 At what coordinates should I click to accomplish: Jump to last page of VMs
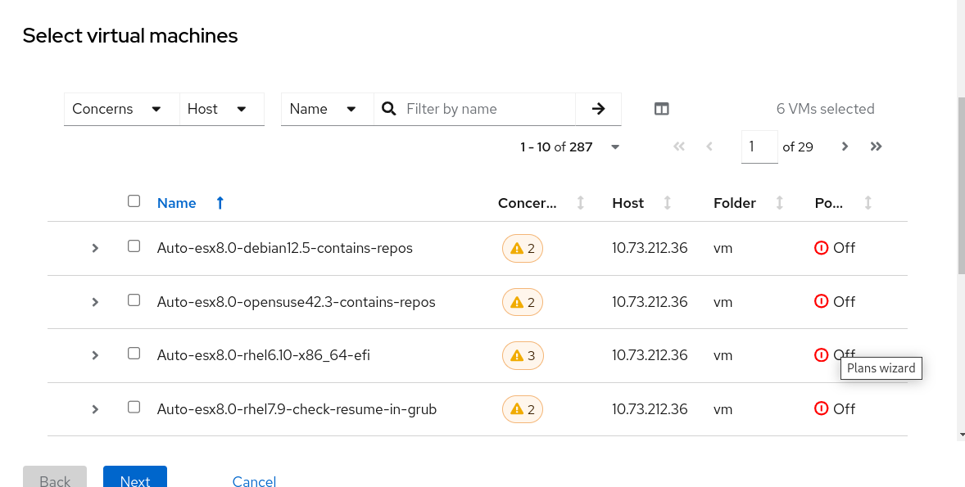tap(876, 147)
